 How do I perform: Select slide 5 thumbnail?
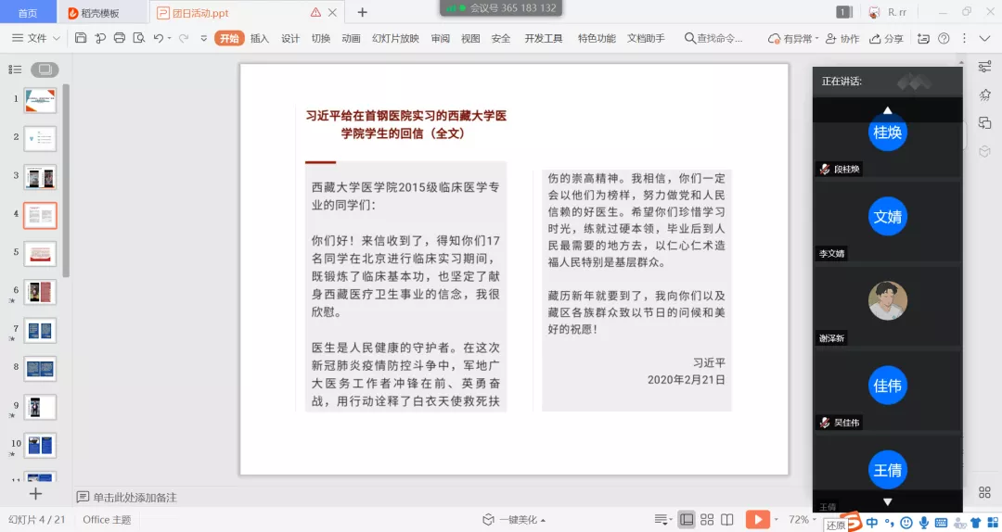[x=40, y=254]
